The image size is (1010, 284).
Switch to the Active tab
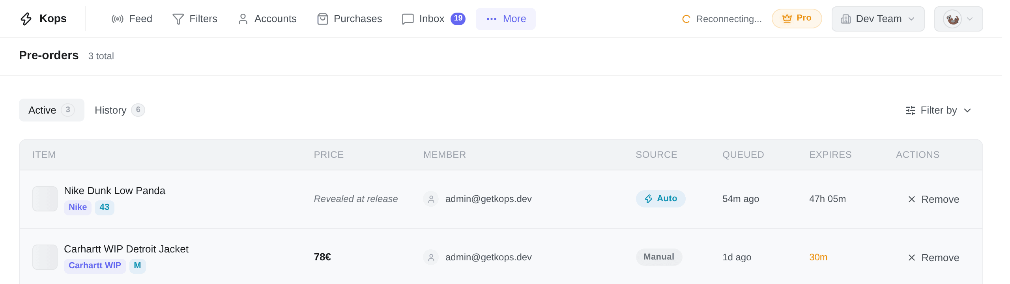click(52, 110)
